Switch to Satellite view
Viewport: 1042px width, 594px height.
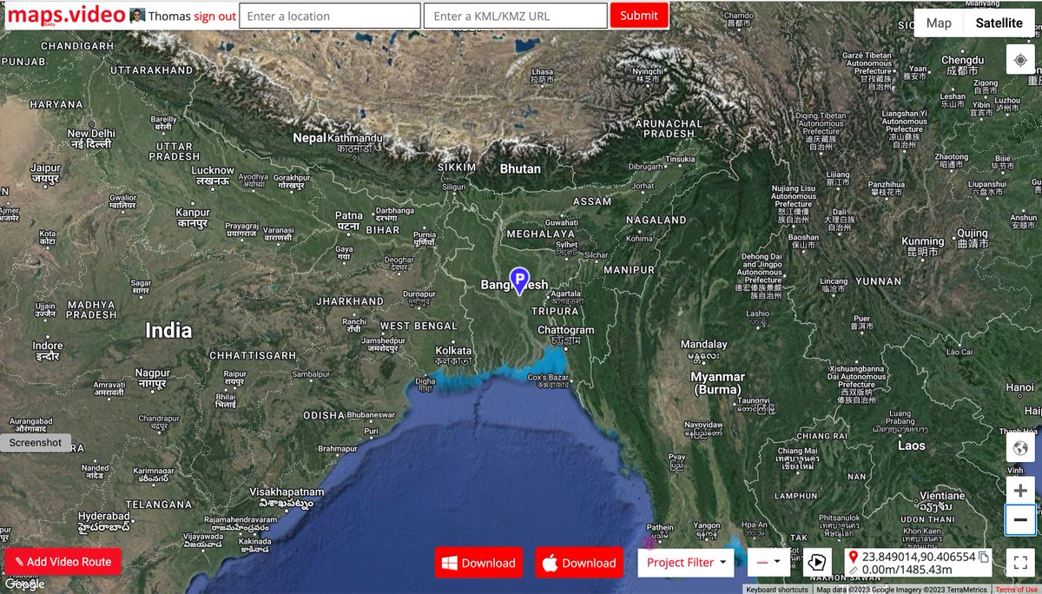999,23
